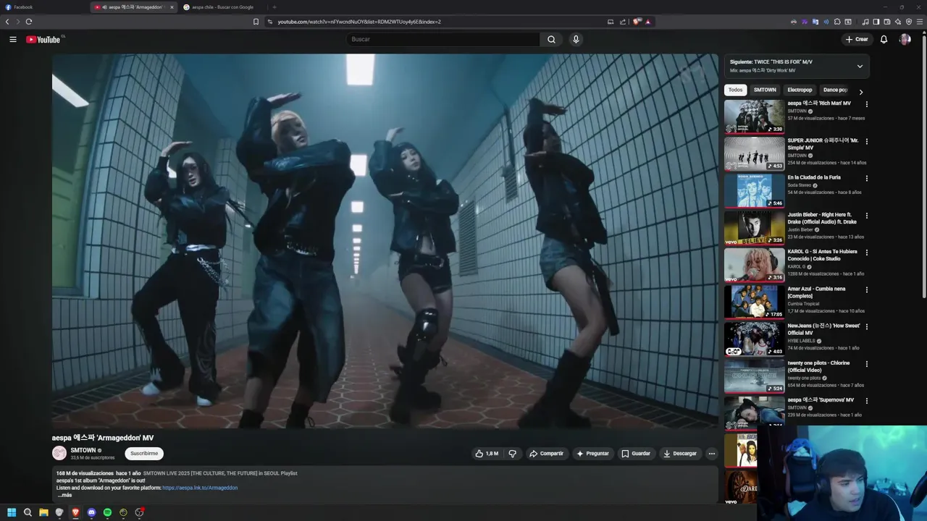Click the YouTube 'Buscar' search field
This screenshot has height=521, width=927.
(x=442, y=39)
